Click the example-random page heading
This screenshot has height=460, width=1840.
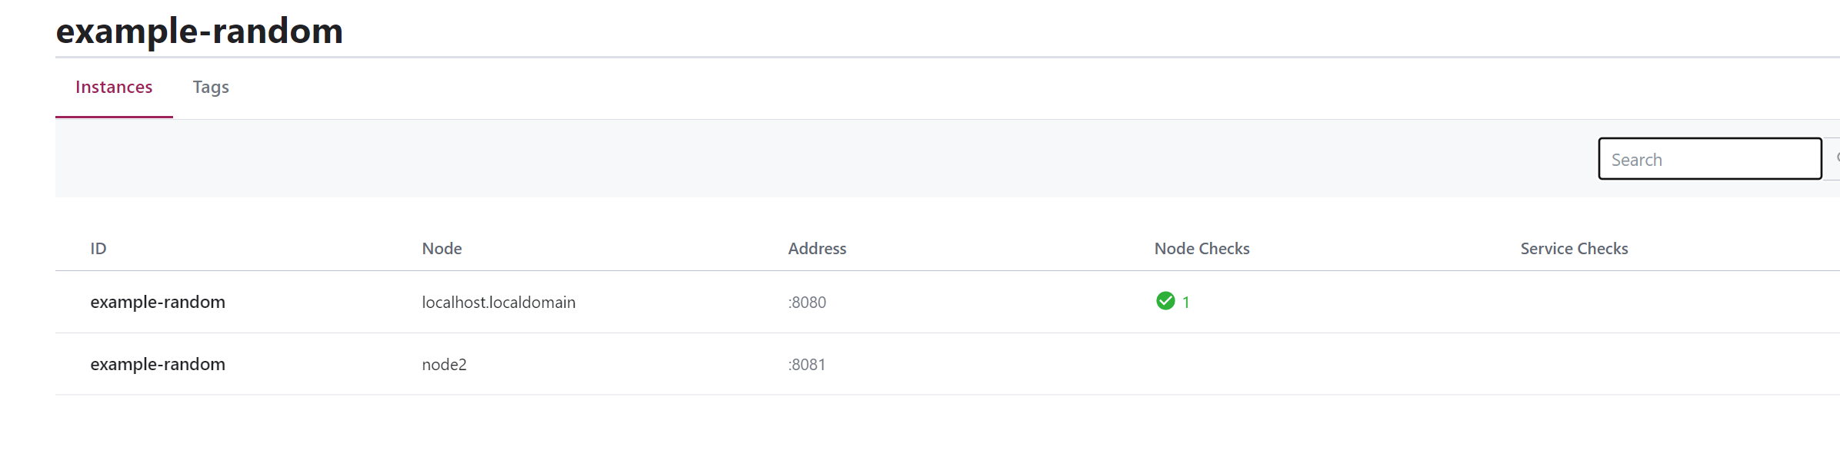[x=199, y=31]
